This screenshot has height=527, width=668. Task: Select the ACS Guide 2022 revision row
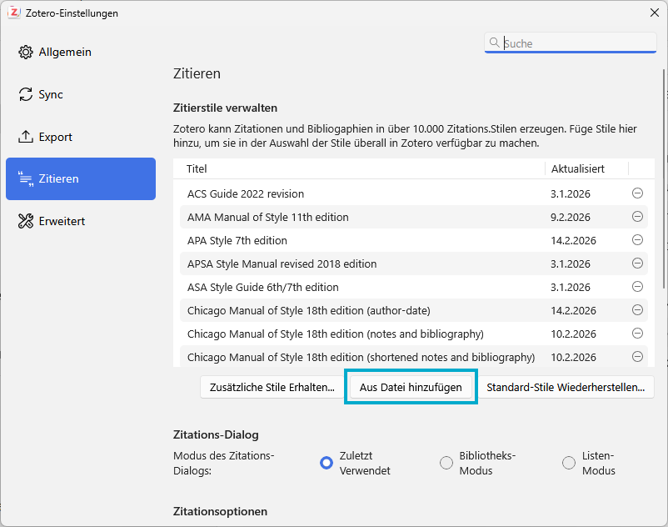(x=414, y=193)
